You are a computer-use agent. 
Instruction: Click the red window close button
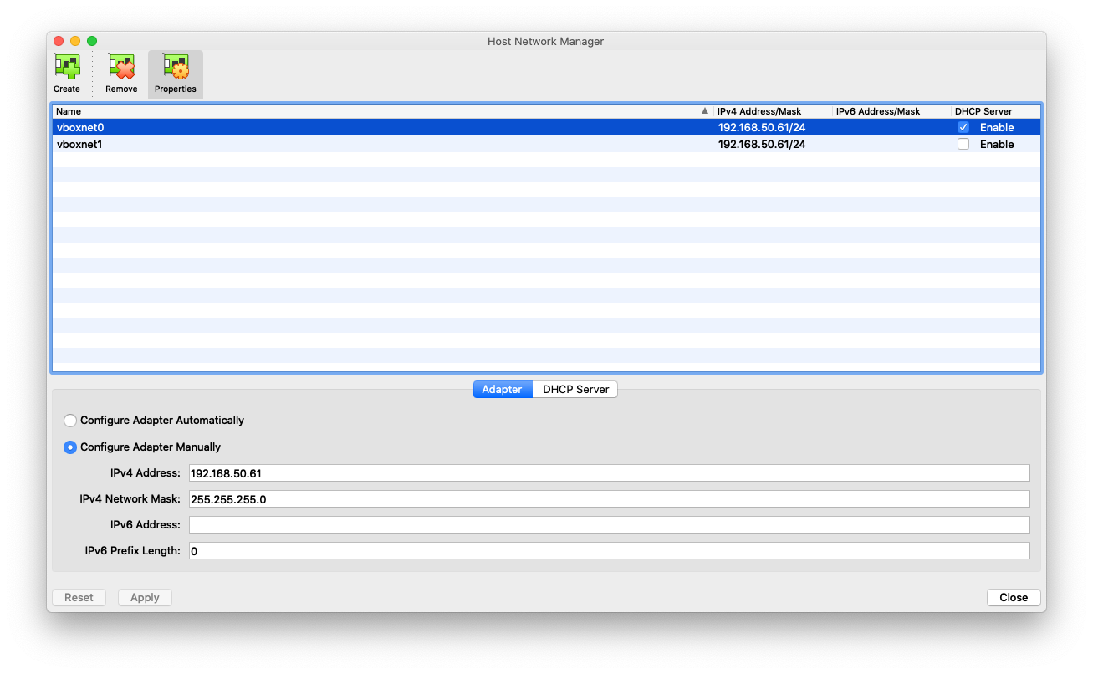[x=59, y=41]
